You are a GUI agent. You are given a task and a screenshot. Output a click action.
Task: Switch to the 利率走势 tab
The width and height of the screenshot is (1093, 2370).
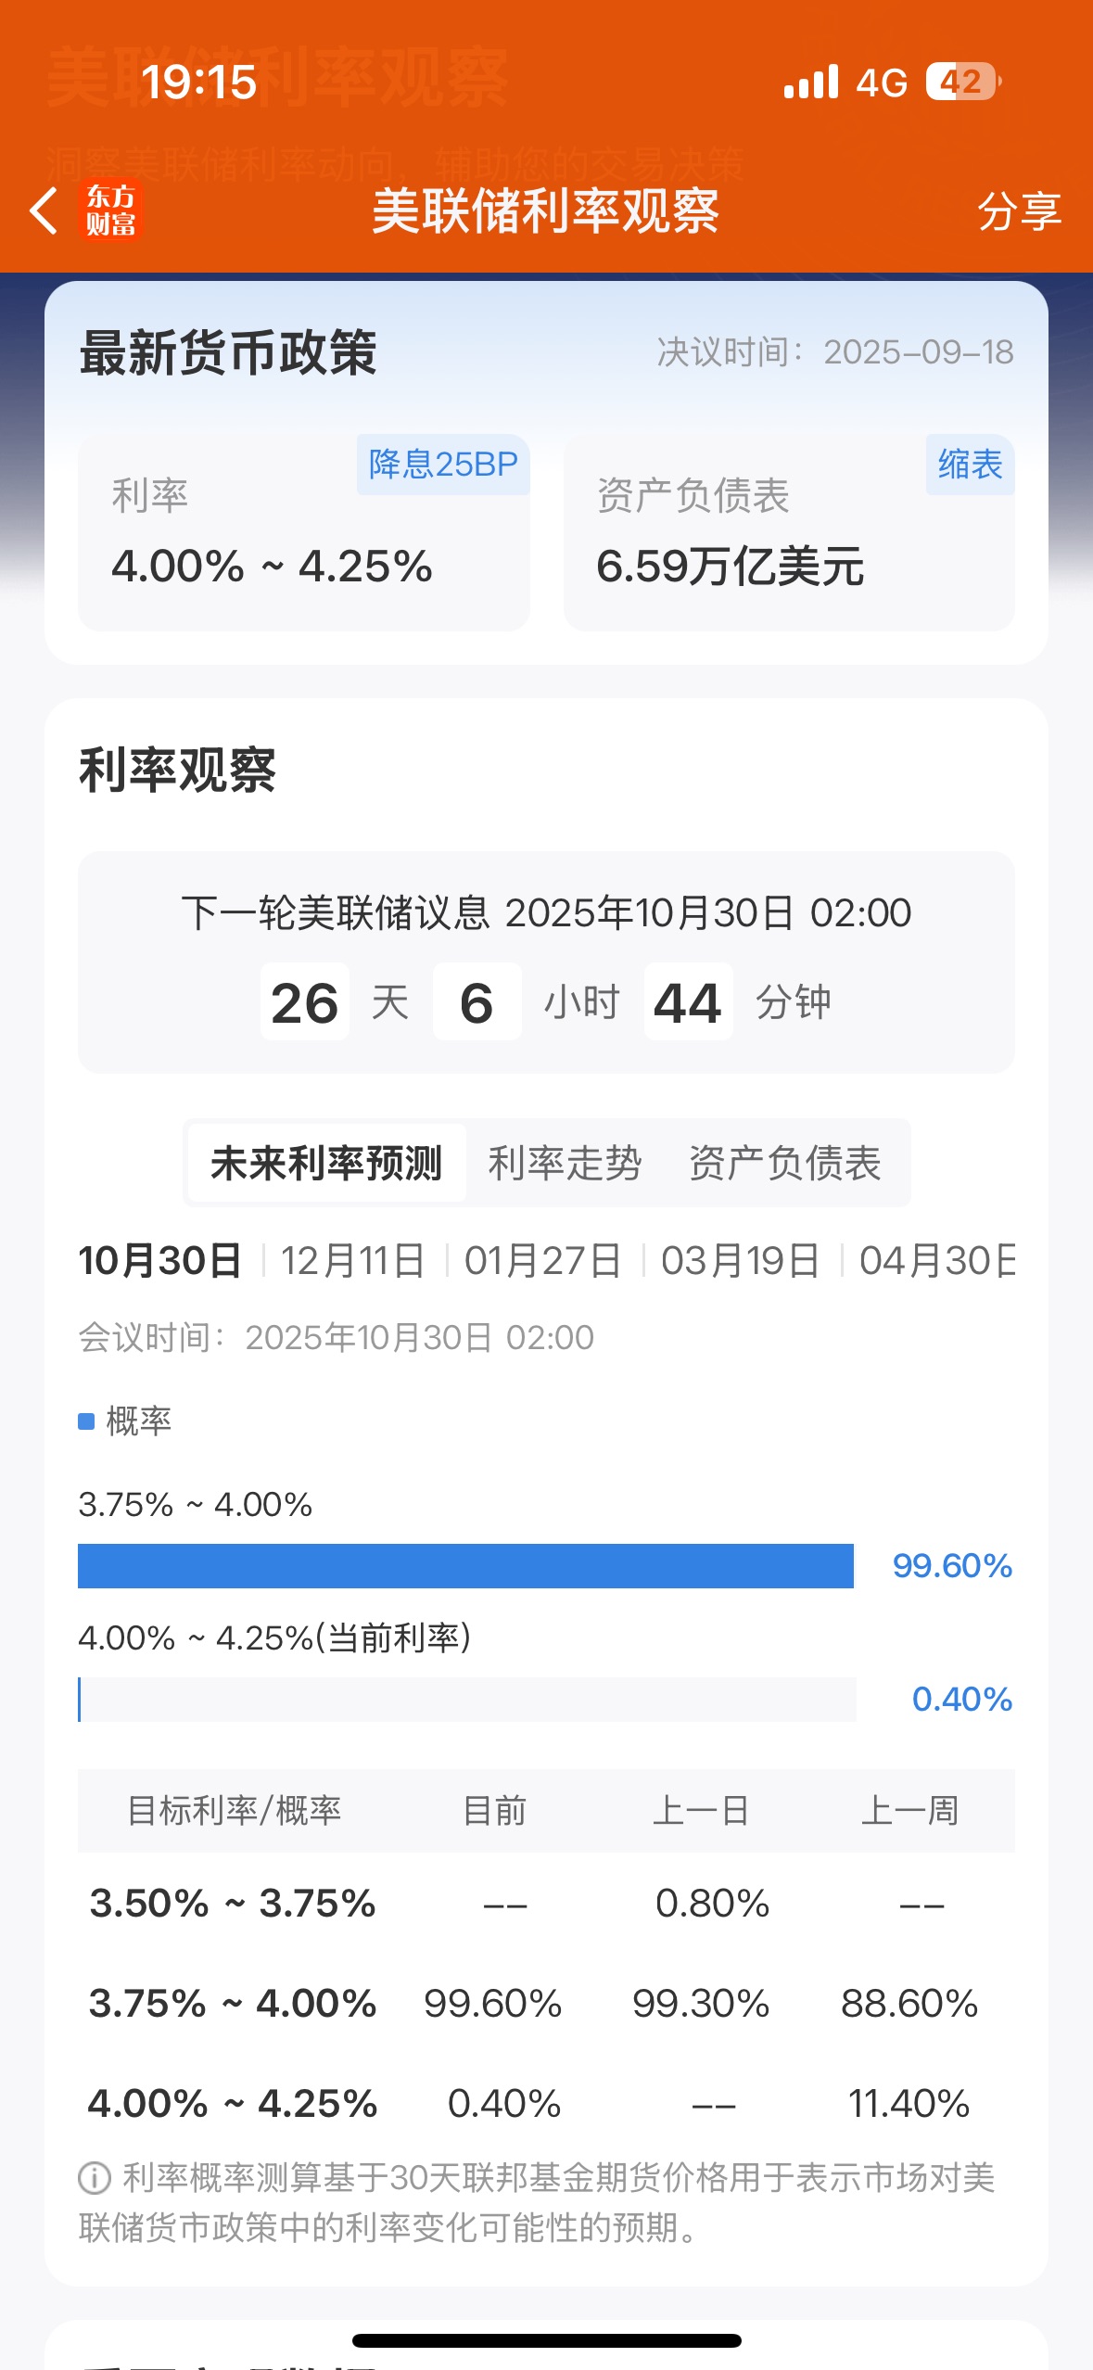pos(565,1164)
